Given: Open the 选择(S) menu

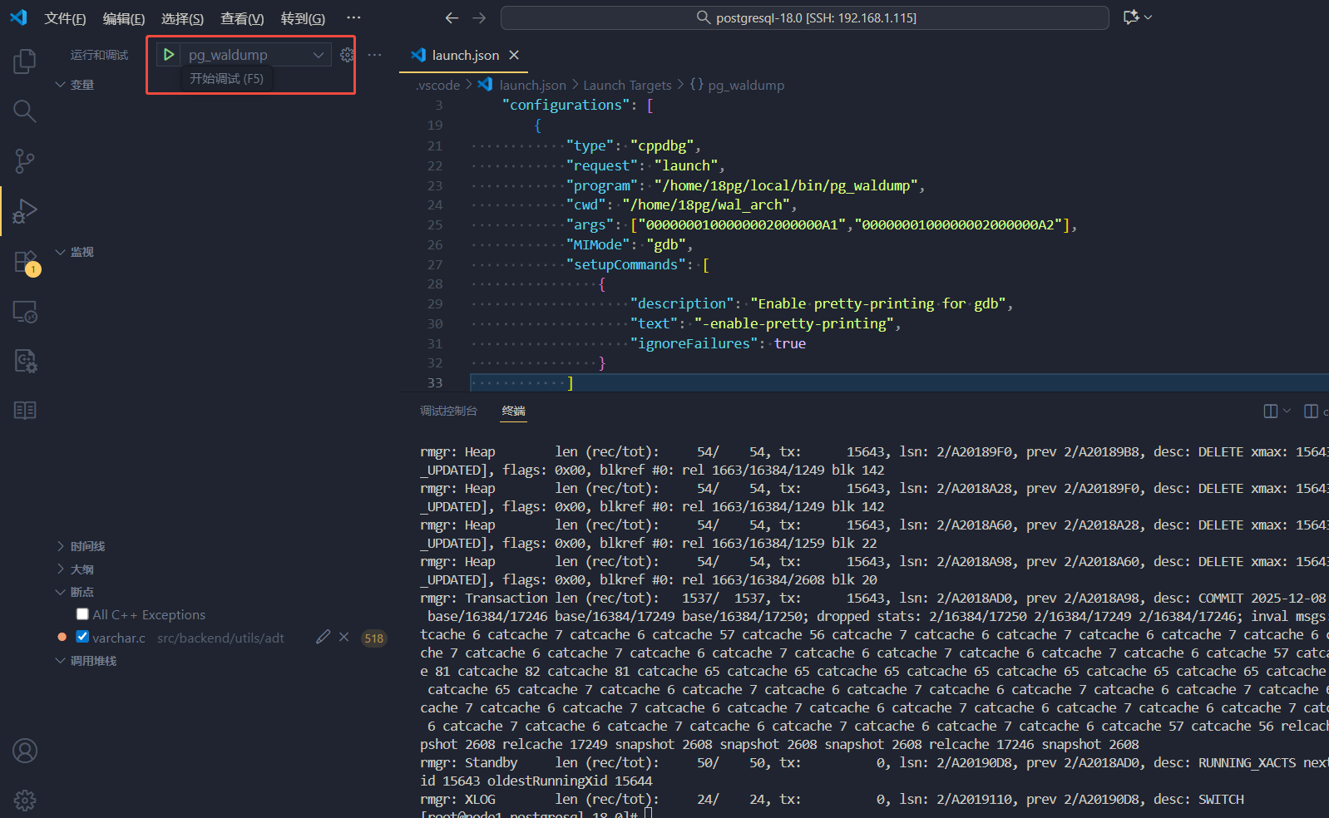Looking at the screenshot, I should tap(182, 18).
